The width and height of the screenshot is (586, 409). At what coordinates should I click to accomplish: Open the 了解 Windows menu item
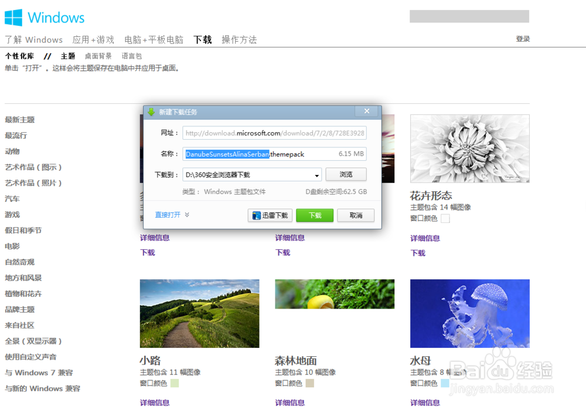pyautogui.click(x=33, y=39)
